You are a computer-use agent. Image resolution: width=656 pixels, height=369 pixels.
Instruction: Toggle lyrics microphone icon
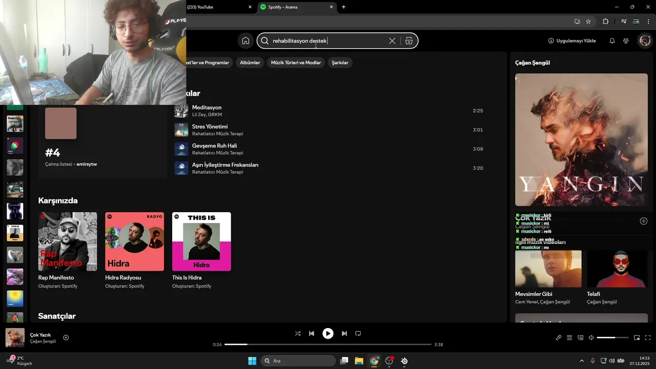pos(559,338)
